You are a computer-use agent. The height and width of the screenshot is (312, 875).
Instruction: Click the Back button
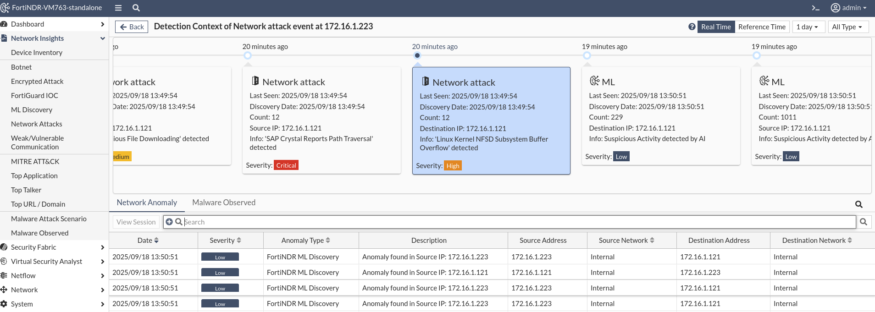(132, 27)
